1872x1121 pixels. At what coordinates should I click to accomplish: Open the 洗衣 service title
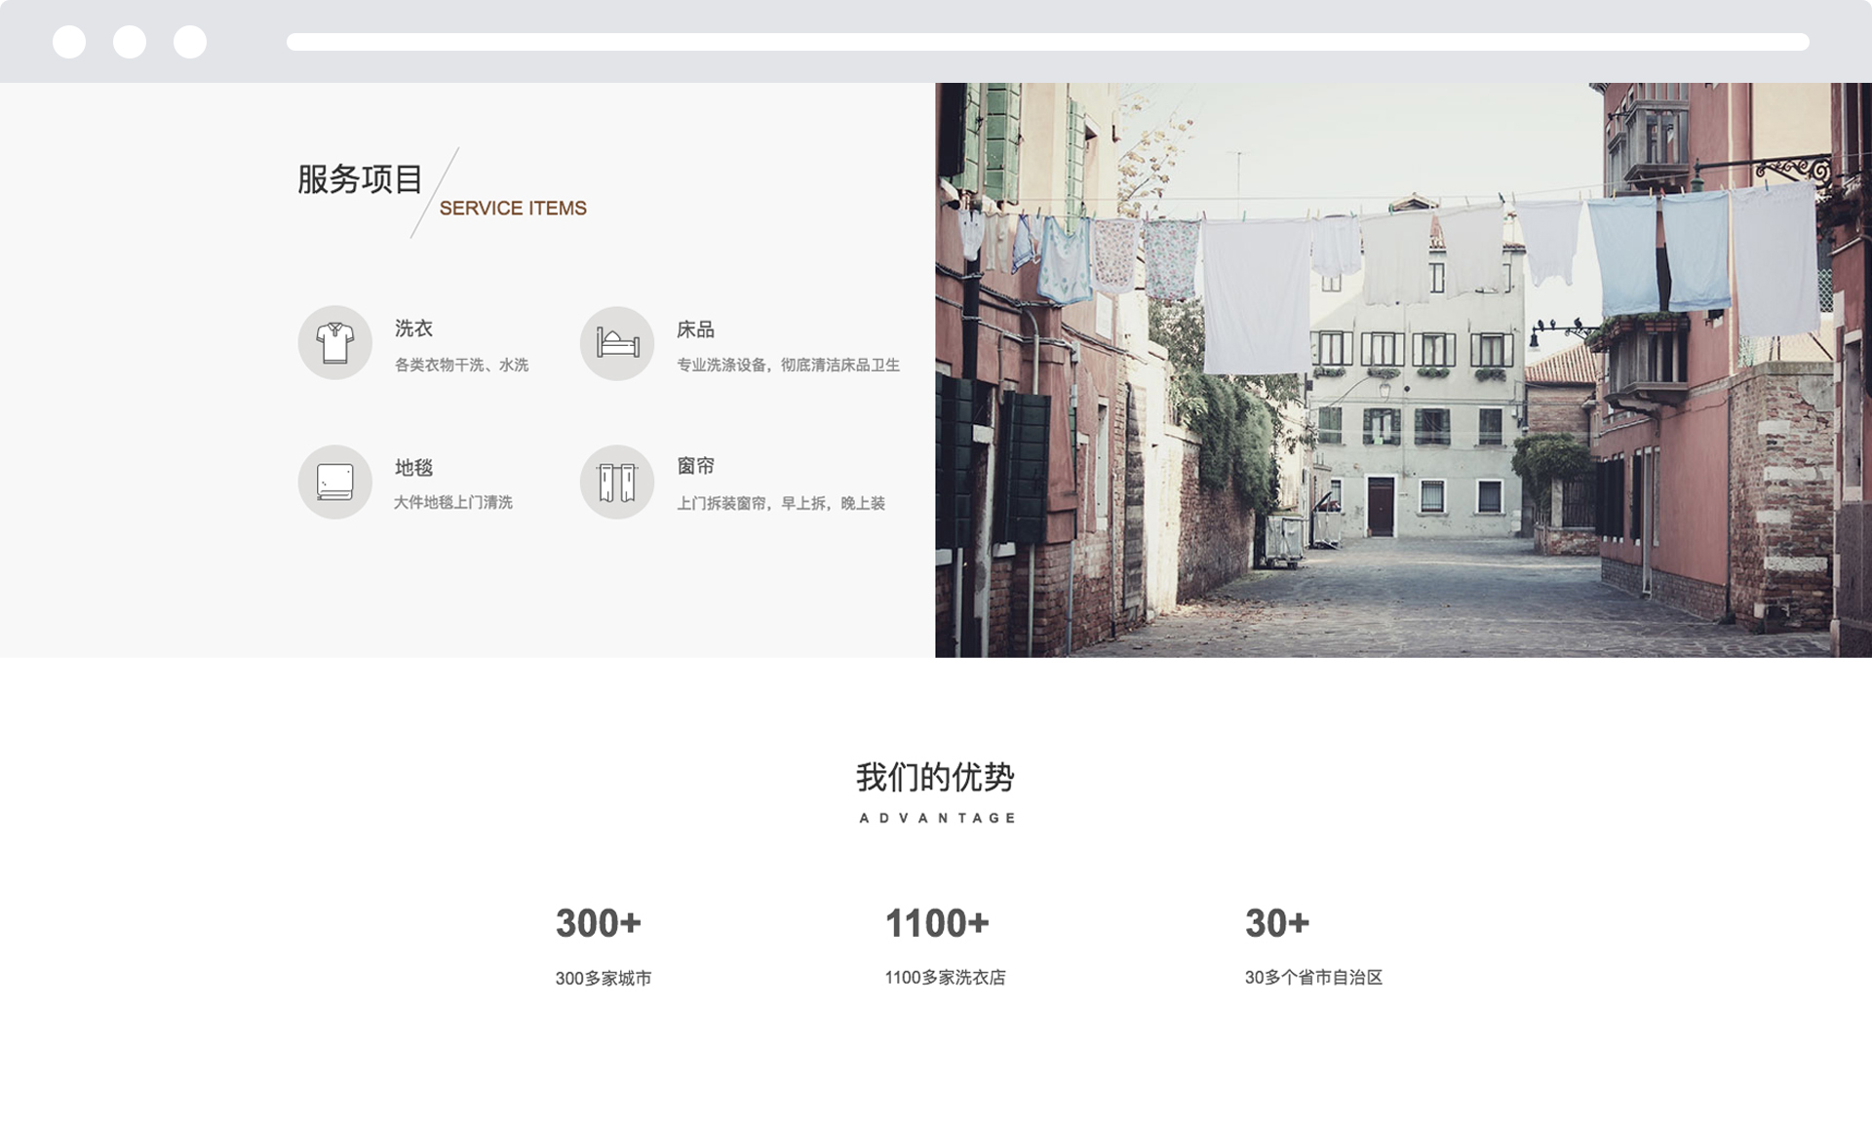pos(413,329)
